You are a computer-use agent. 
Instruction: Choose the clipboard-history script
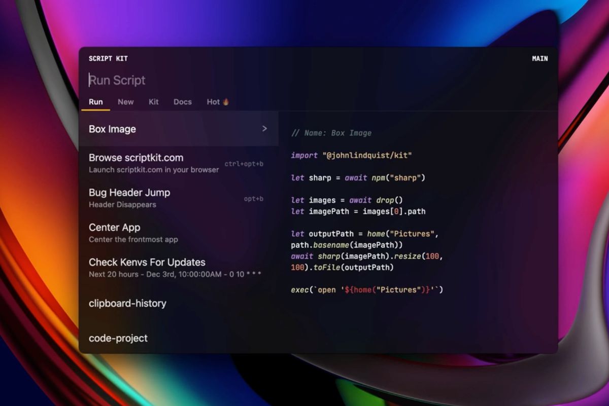(x=127, y=303)
